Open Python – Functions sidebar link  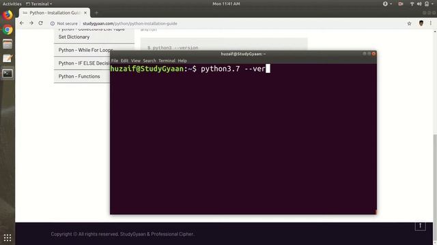[x=79, y=76]
